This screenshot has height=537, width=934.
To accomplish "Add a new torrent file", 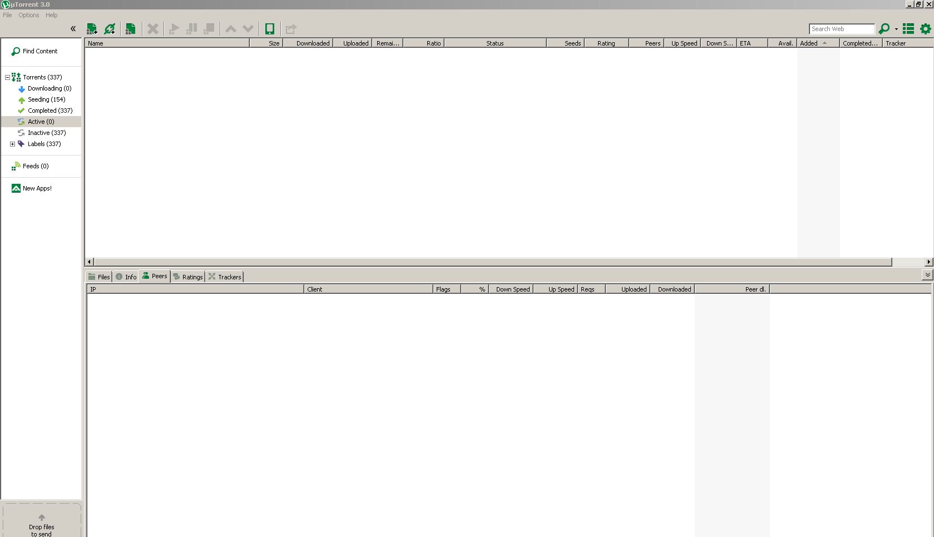I will [x=92, y=28].
